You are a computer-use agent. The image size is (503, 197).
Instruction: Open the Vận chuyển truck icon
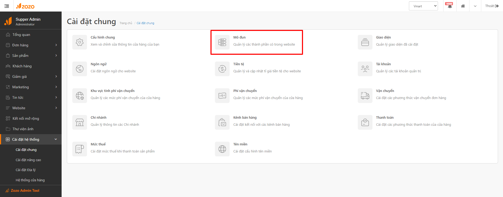tap(365, 96)
